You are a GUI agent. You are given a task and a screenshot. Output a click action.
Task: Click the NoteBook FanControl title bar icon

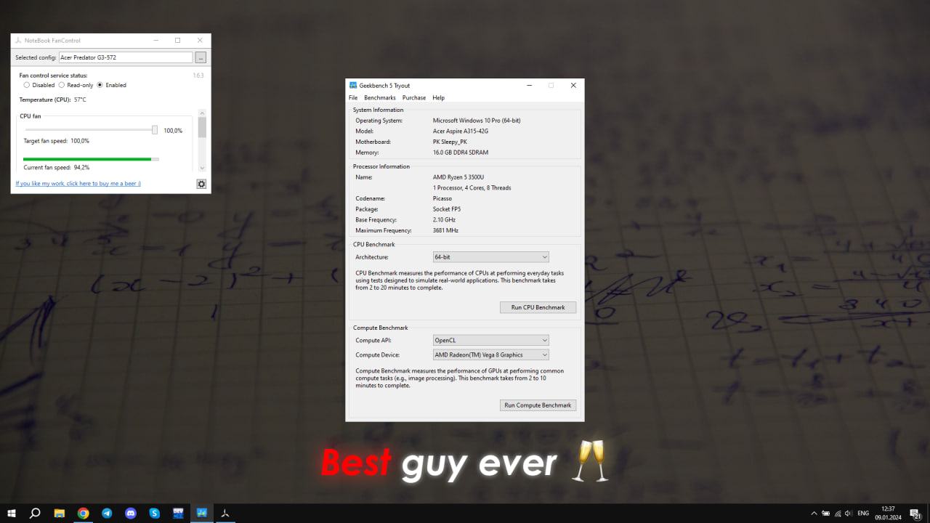(18, 41)
